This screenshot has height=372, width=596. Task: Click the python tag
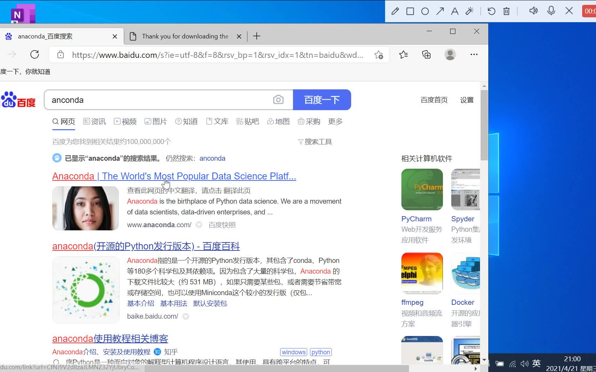(321, 352)
